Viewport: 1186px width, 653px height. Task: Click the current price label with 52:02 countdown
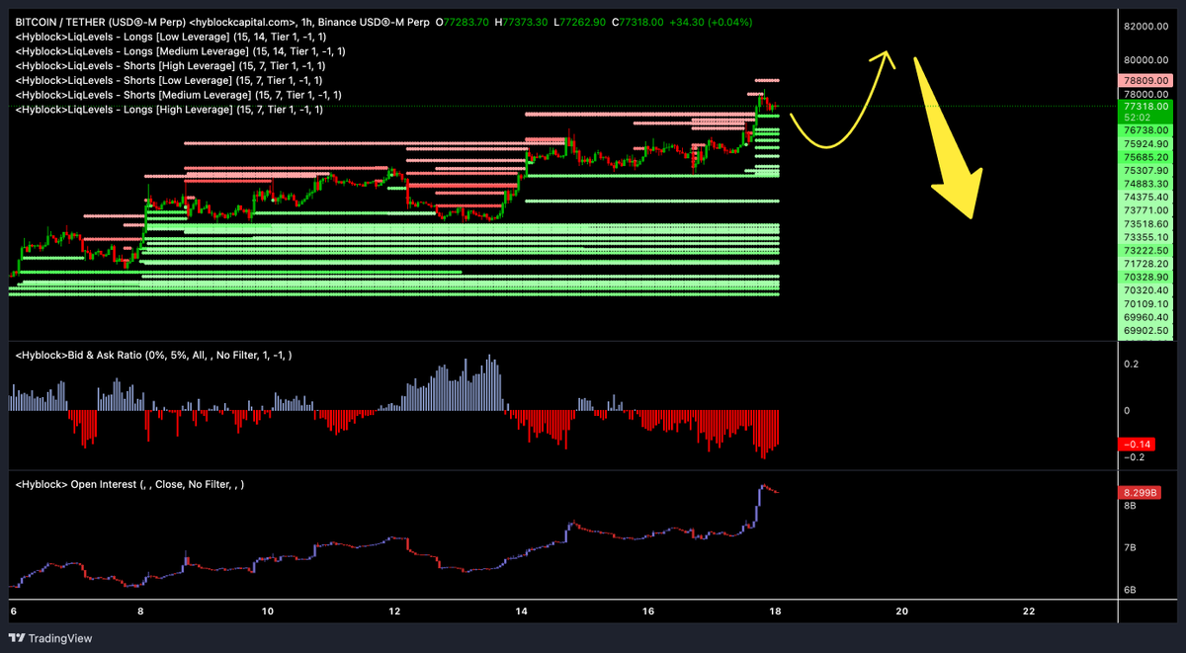pyautogui.click(x=1146, y=110)
